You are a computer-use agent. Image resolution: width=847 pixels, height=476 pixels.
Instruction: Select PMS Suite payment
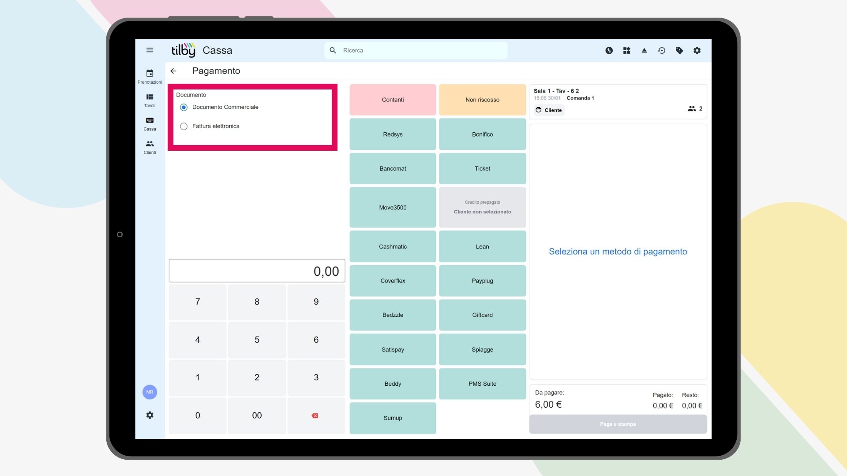(x=482, y=384)
